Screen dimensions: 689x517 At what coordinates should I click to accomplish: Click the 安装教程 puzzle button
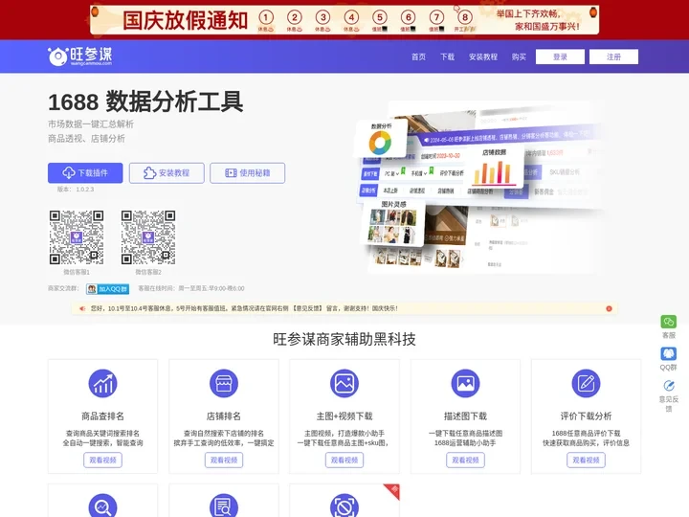167,172
